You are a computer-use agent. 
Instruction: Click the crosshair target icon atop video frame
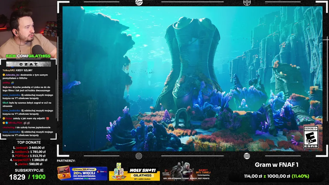[247, 3]
